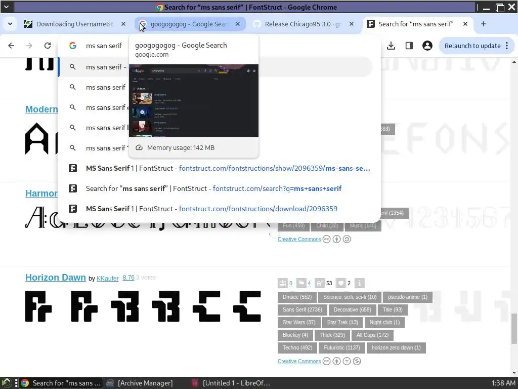Close the Release Chicago95 3.0 tab

[x=352, y=24]
